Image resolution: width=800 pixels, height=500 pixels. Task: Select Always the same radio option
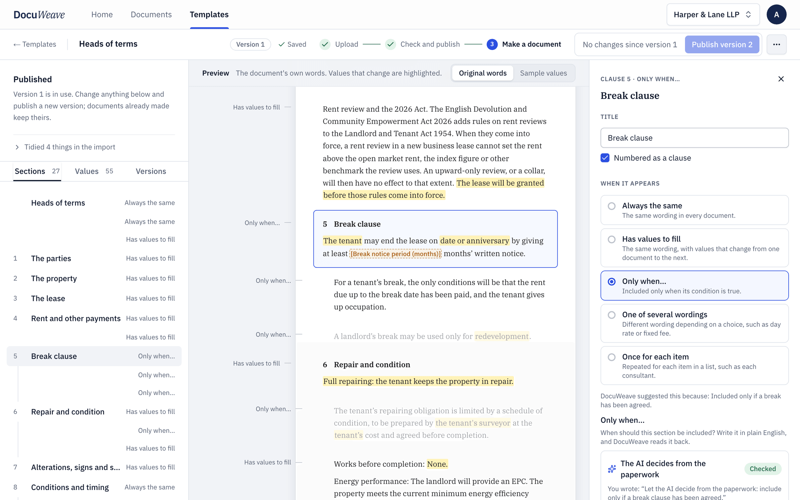pos(694,210)
